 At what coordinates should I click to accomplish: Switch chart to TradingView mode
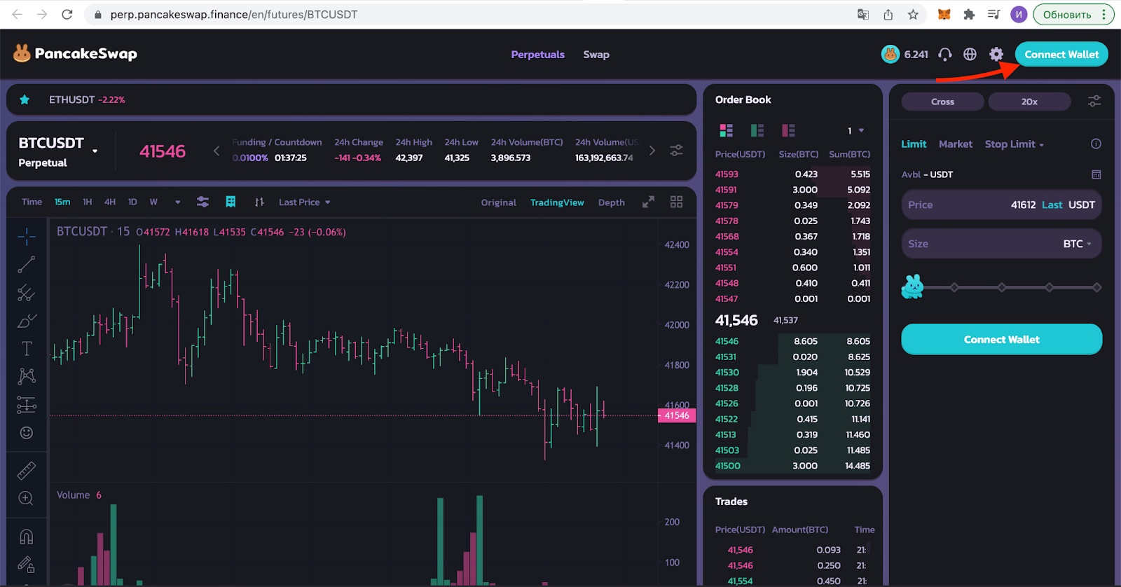[x=557, y=202]
